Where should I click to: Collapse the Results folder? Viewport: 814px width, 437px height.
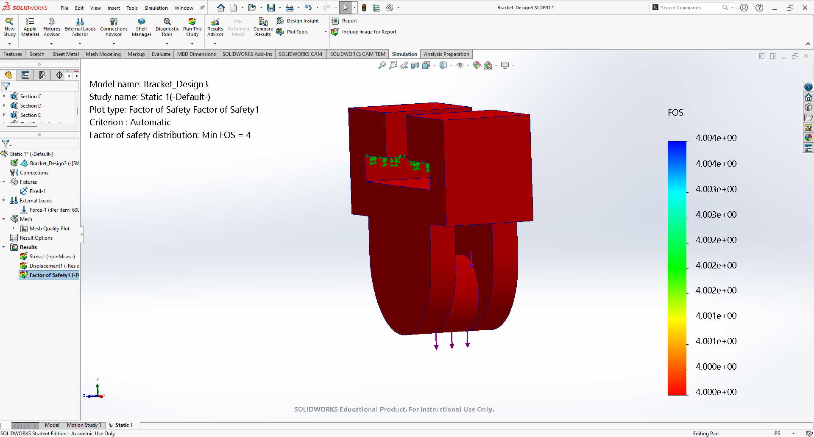4,247
